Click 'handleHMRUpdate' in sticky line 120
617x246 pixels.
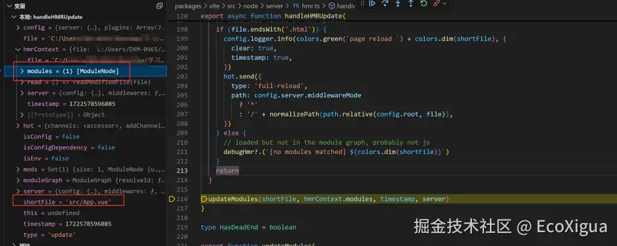[313, 16]
